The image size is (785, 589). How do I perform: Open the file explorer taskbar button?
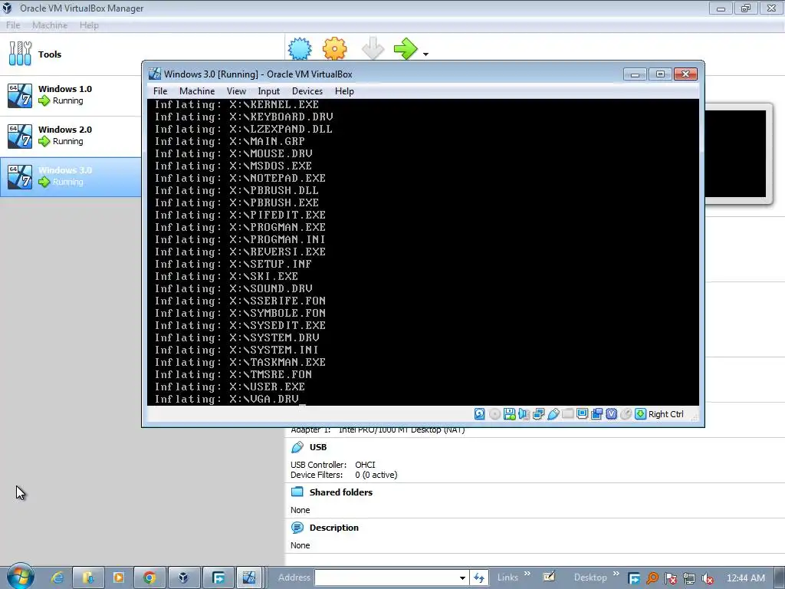88,577
